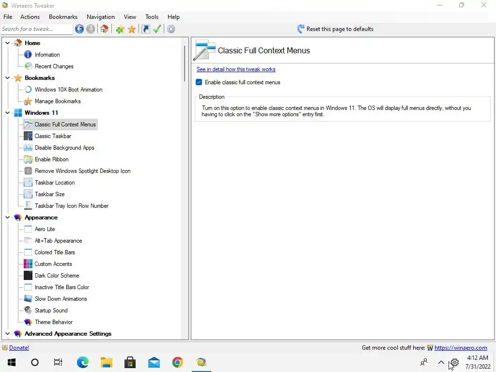Open Task View from the taskbar
Image resolution: width=496 pixels, height=372 pixels.
point(58,362)
